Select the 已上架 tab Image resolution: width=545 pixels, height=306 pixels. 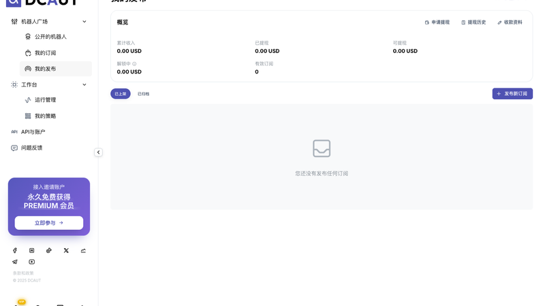[x=121, y=94]
